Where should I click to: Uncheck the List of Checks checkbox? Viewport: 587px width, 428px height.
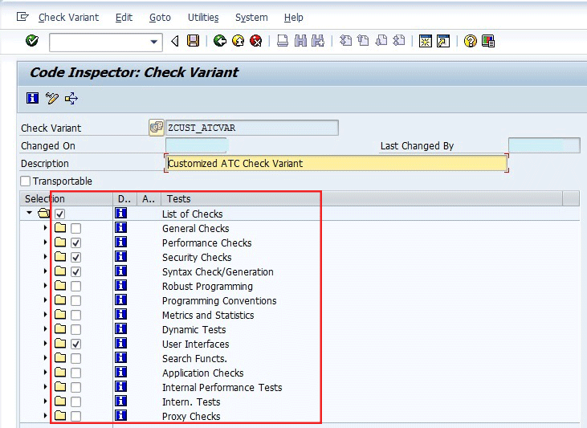point(60,214)
